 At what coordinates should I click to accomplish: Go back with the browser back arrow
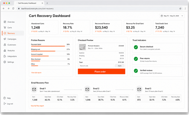(x=4, y=9)
